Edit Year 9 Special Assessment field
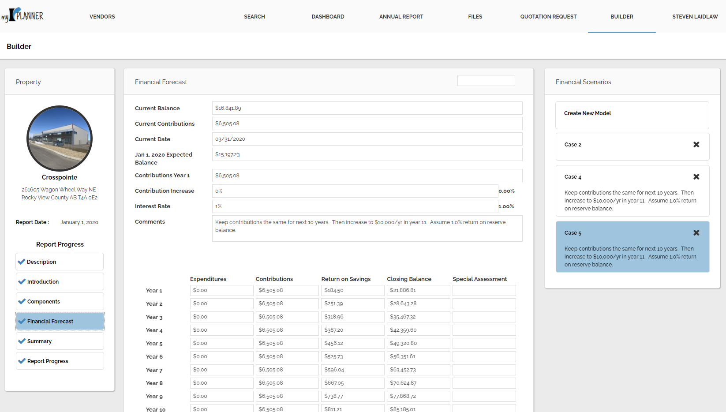This screenshot has height=412, width=726. [484, 396]
